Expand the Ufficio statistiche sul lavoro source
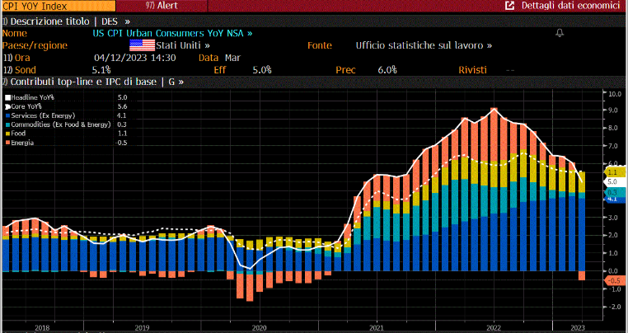This screenshot has height=333, width=628. (x=424, y=45)
